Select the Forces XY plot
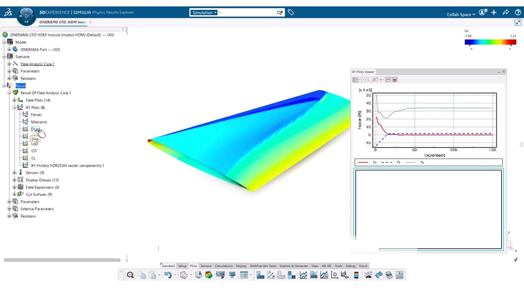 point(36,115)
